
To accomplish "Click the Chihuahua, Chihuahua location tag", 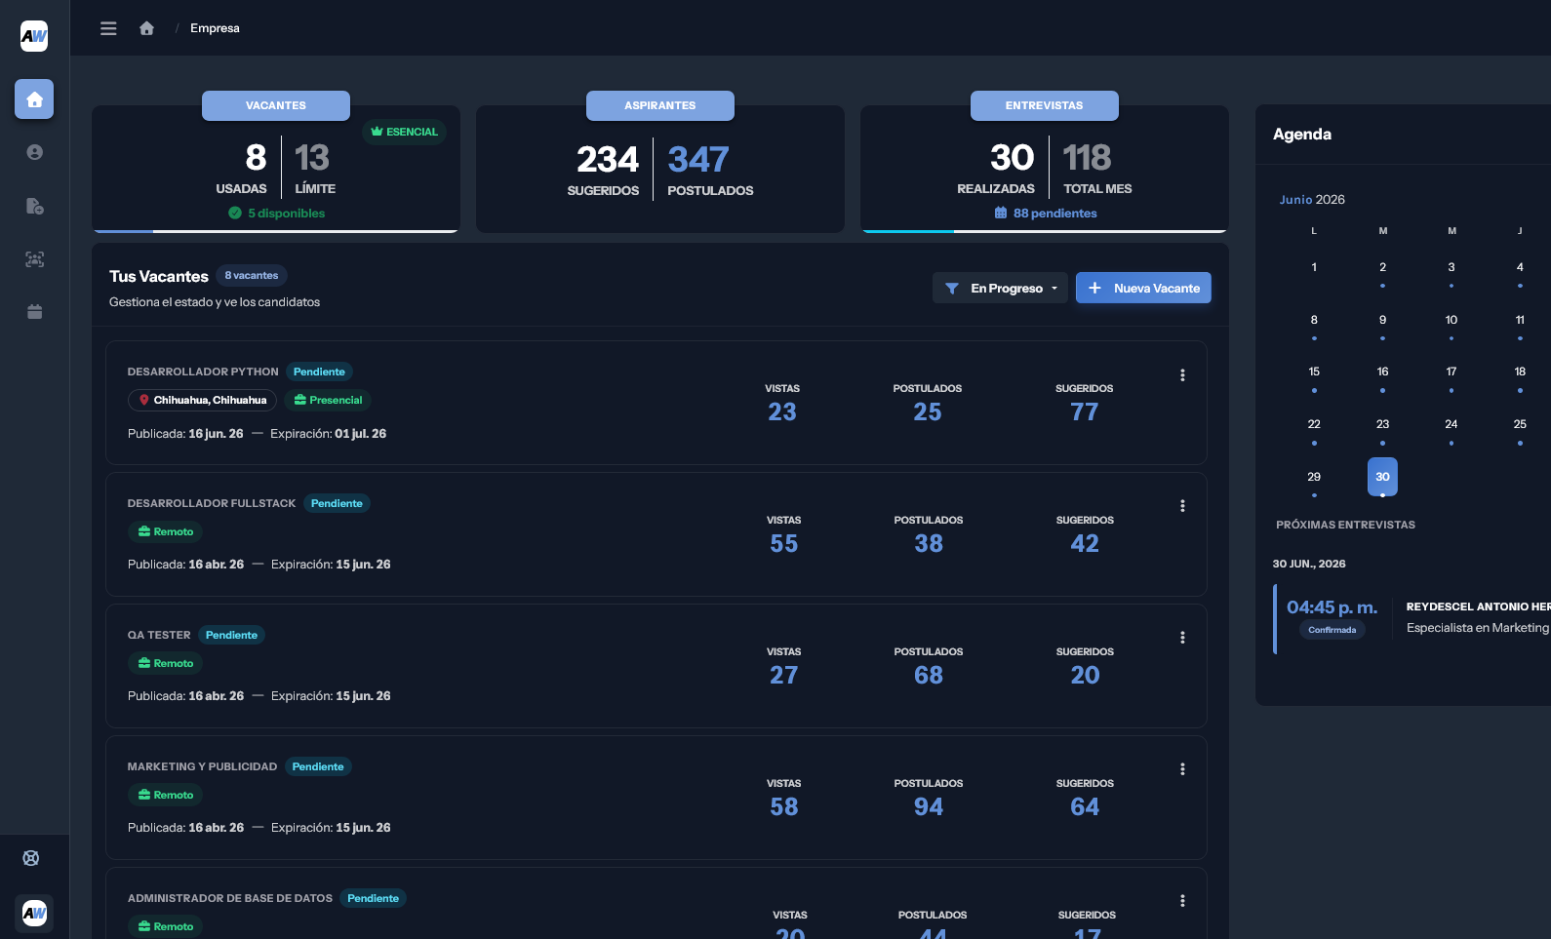I will click(202, 401).
